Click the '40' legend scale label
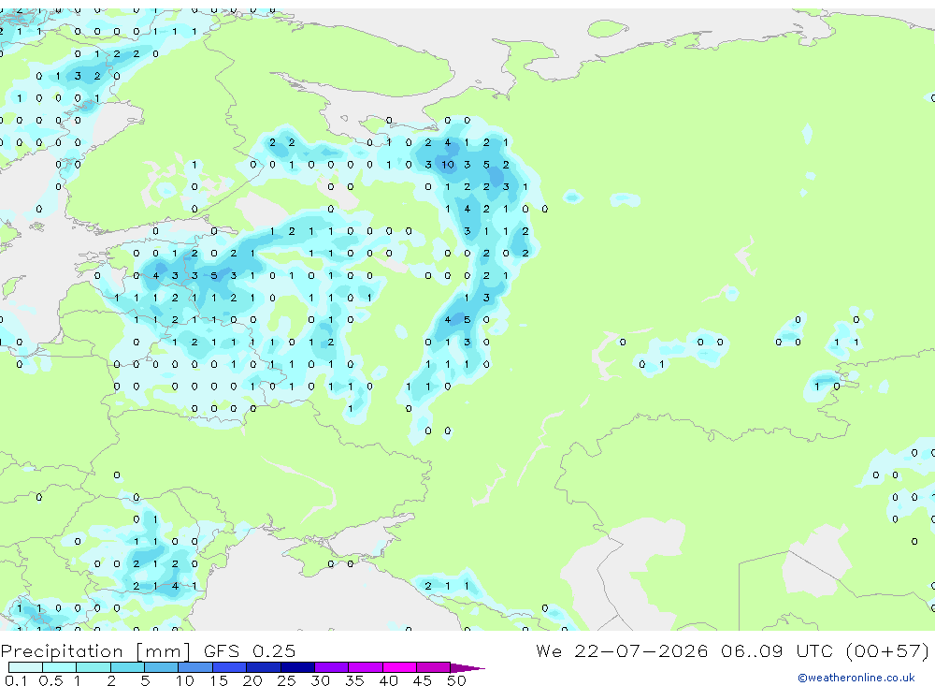This screenshot has width=935, height=686. (389, 680)
